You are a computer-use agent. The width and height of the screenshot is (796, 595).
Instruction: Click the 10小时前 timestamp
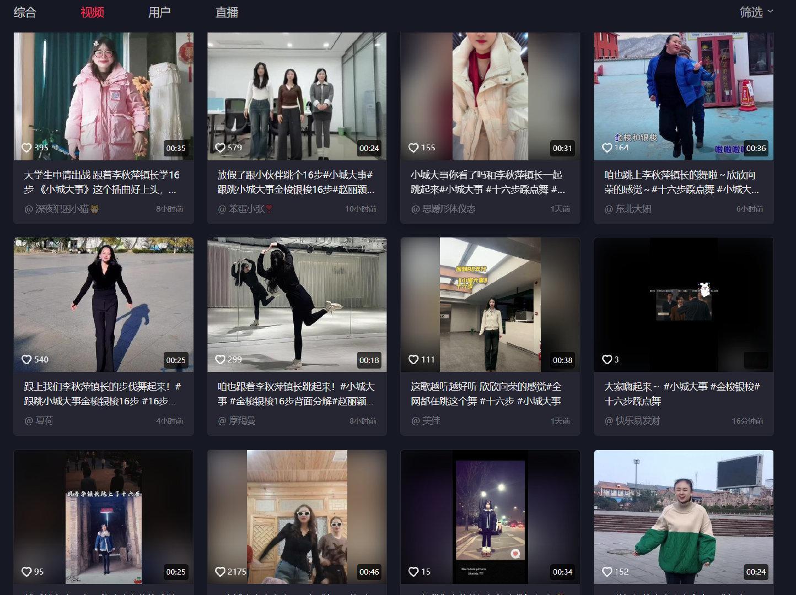[x=361, y=209]
